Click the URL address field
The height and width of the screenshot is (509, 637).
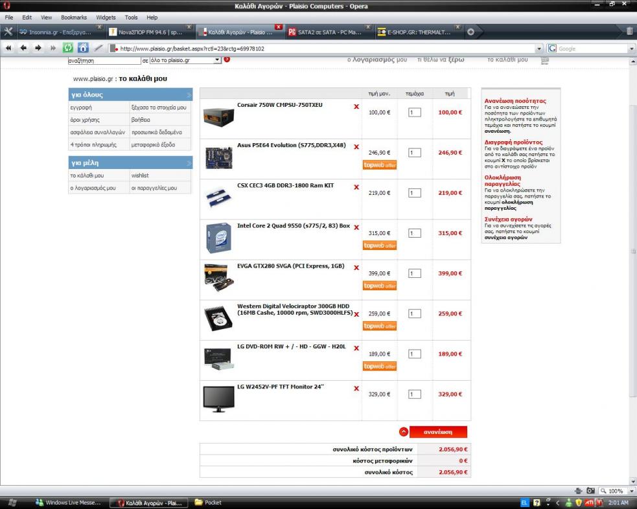pyautogui.click(x=326, y=49)
